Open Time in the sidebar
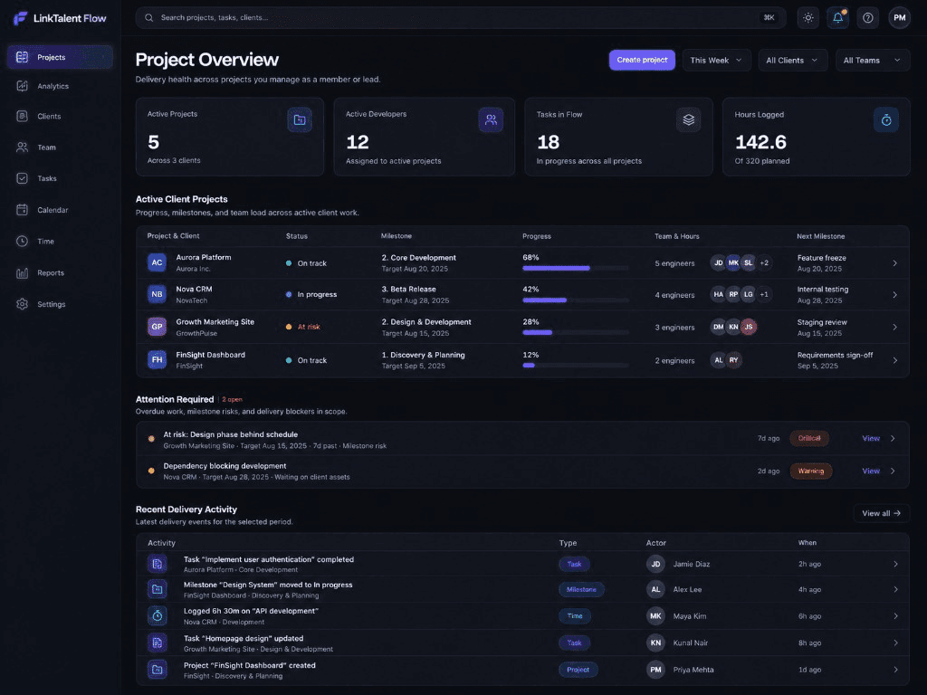927x695 pixels. (x=60, y=241)
